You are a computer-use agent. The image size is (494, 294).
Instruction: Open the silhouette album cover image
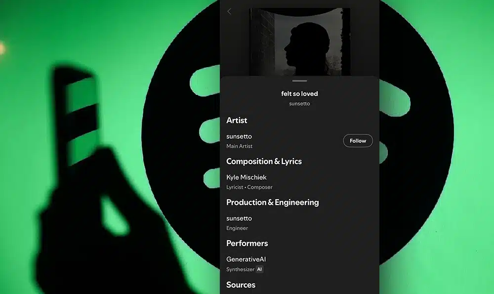click(x=300, y=42)
